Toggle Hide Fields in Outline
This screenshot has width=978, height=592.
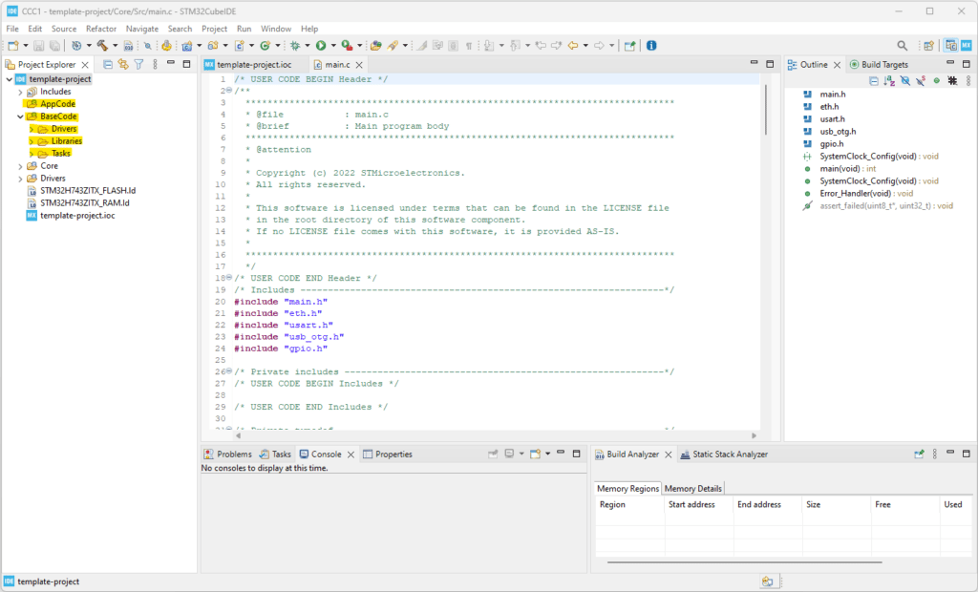(905, 81)
